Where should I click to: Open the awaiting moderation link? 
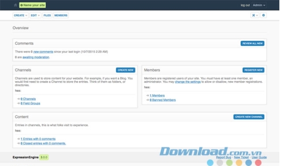click(x=36, y=57)
